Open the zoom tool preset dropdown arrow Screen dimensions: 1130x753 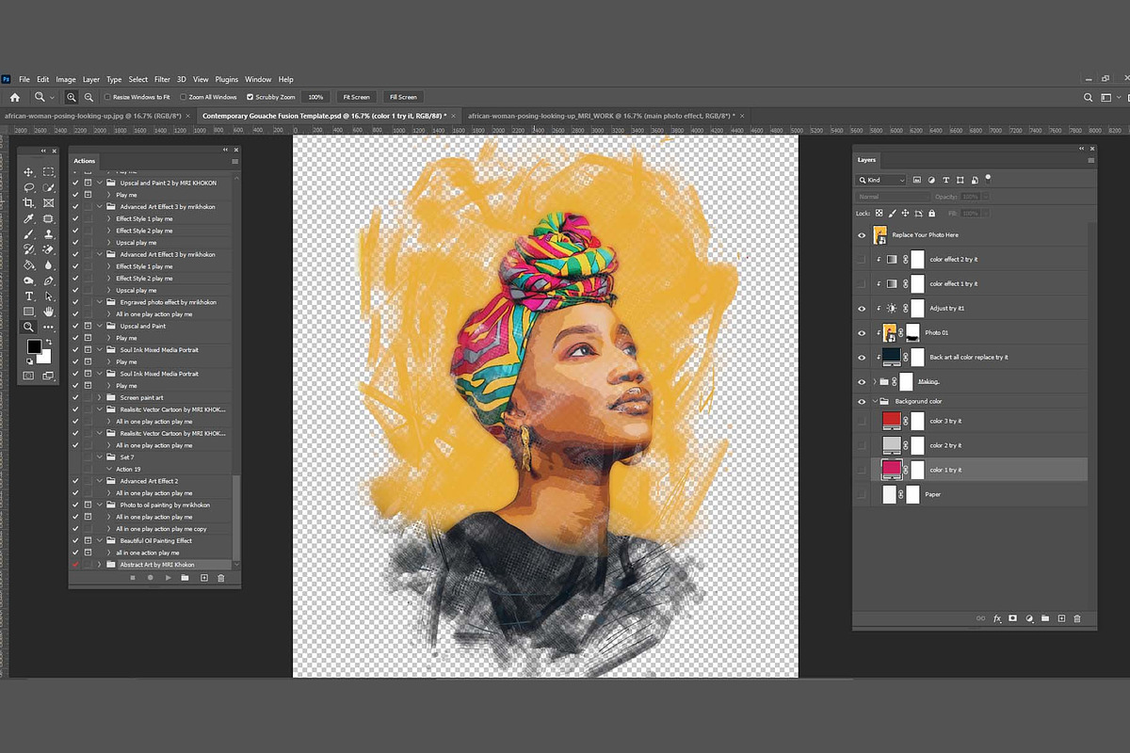point(52,97)
